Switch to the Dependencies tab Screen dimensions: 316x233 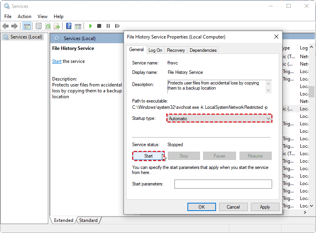(203, 50)
